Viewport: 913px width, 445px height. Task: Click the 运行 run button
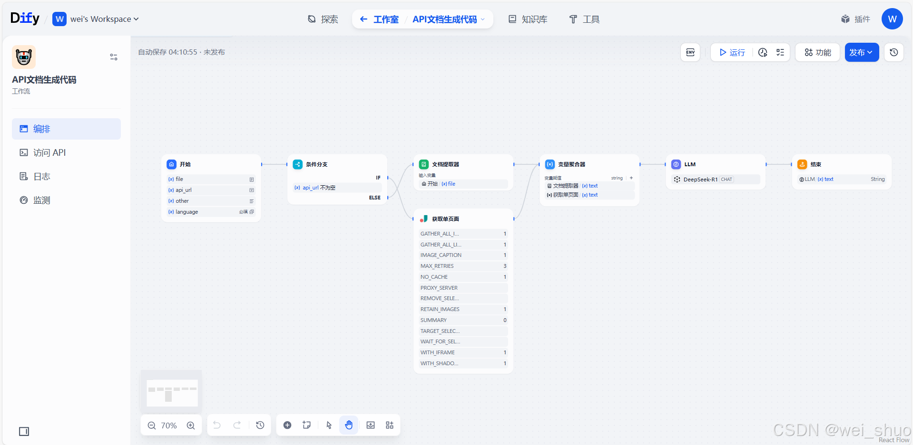(x=731, y=52)
